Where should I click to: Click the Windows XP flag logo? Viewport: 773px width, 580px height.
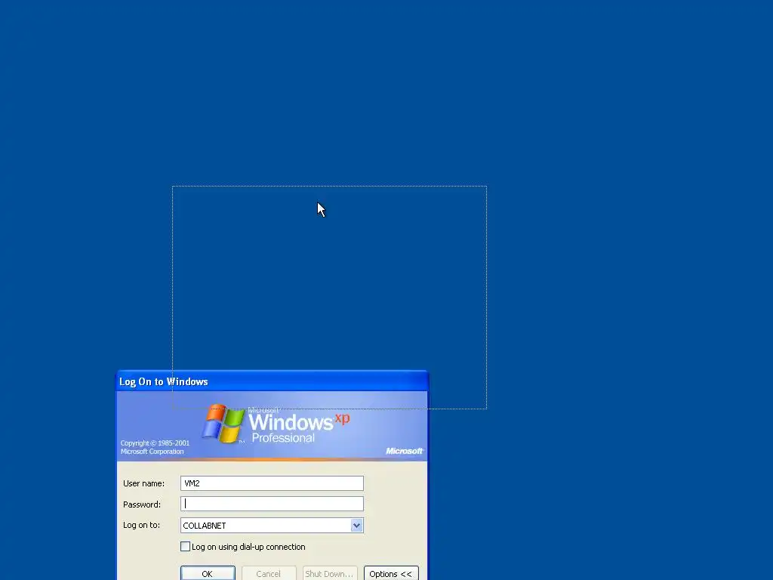click(x=223, y=423)
